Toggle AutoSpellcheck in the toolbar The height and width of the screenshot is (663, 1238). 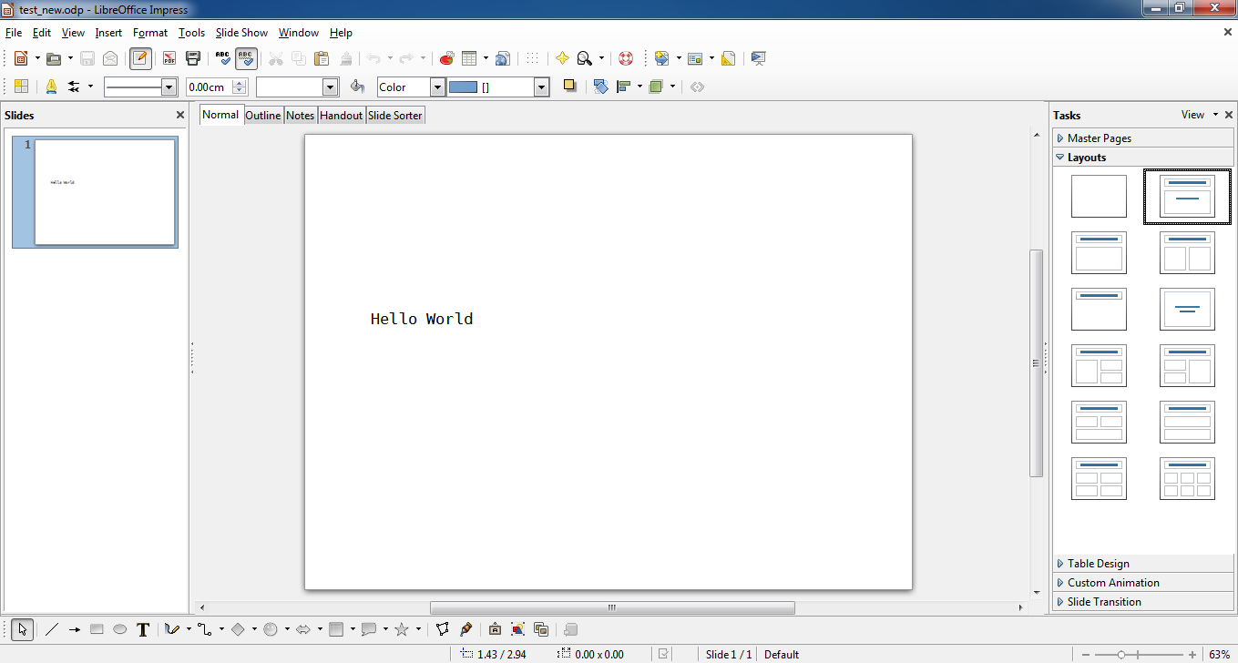click(x=246, y=58)
